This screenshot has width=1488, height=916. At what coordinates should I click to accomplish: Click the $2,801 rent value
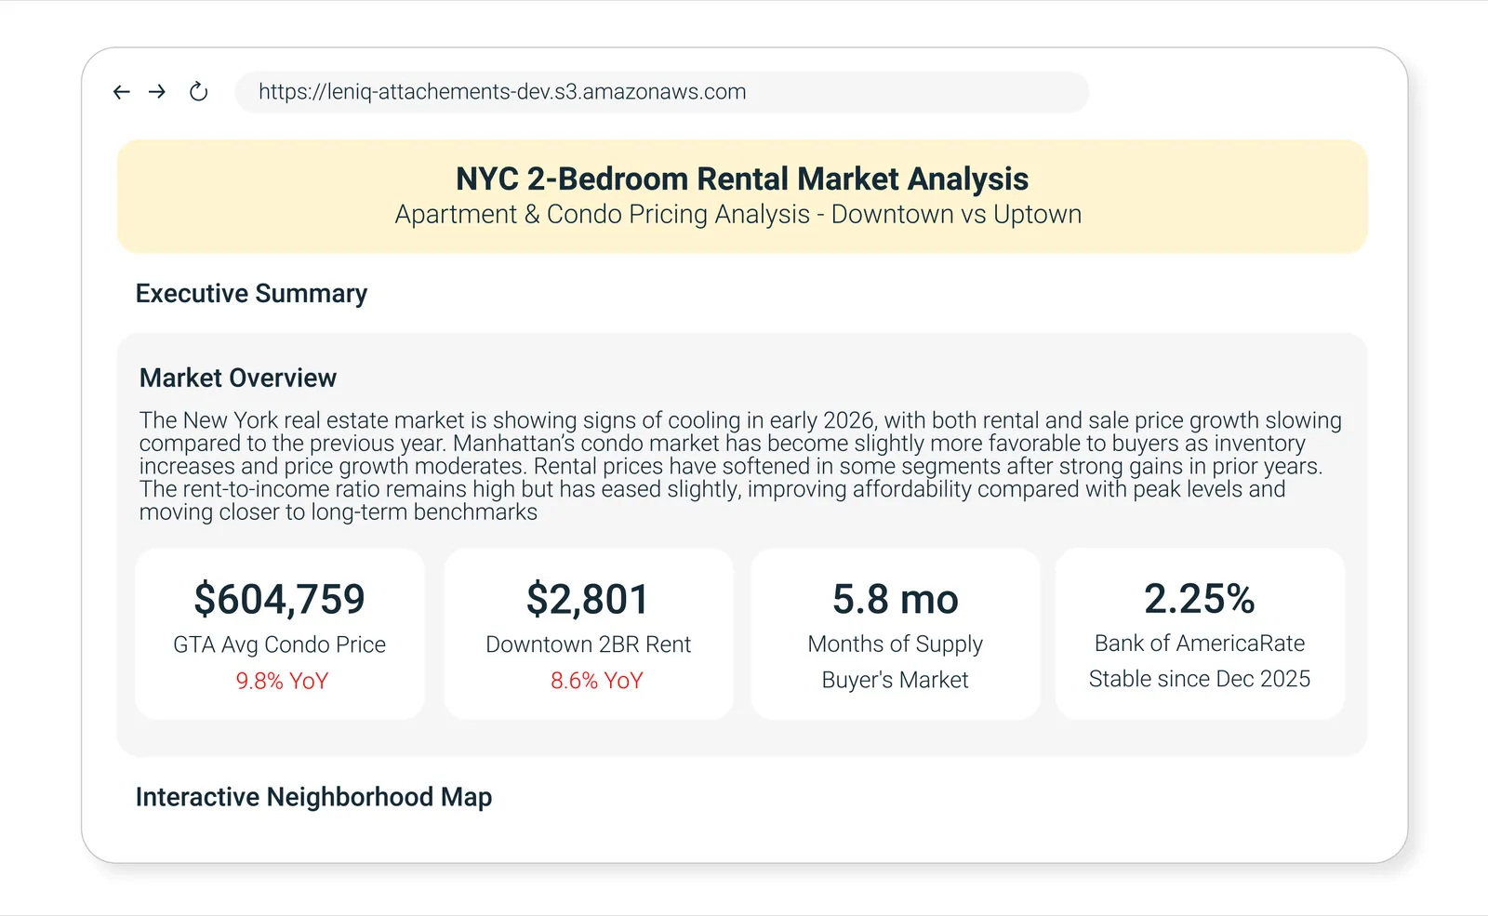pos(588,600)
